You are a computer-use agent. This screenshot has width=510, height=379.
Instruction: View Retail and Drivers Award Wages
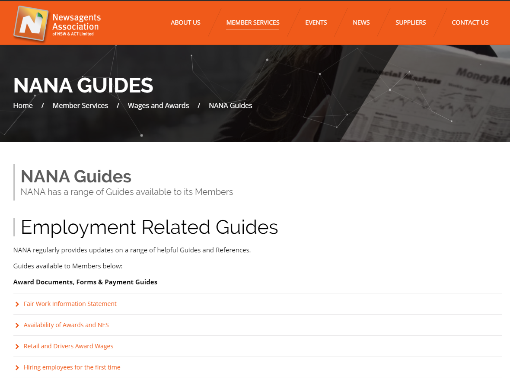click(x=68, y=346)
